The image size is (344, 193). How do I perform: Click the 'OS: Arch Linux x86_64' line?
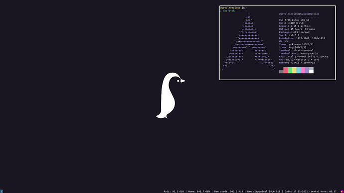coord(294,20)
